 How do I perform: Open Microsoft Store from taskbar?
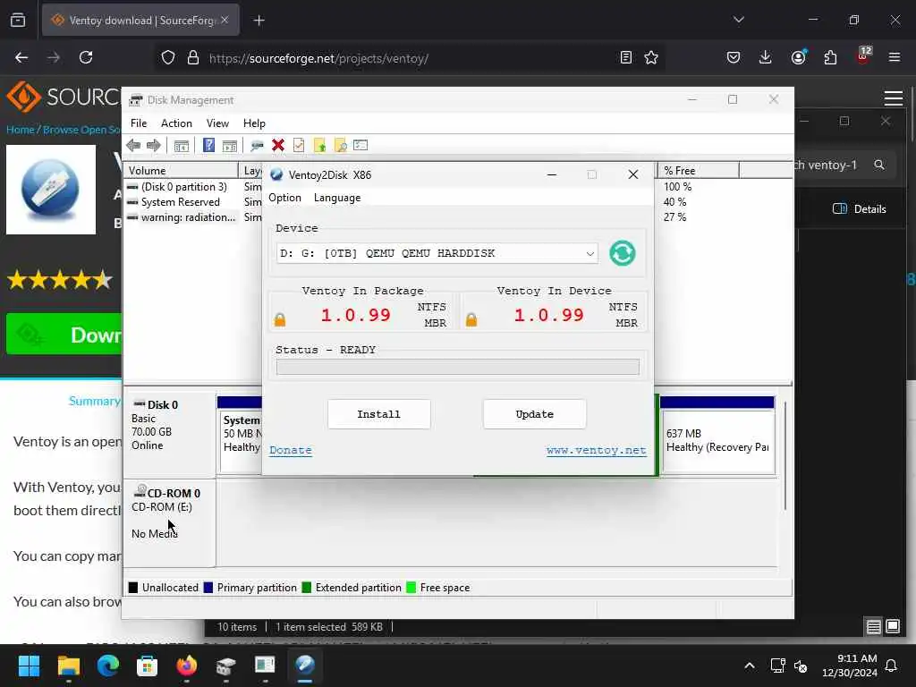(x=148, y=666)
